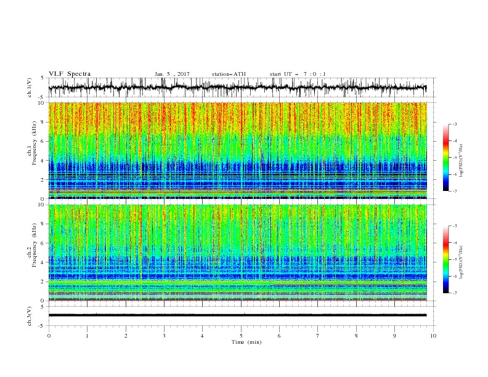Screen dimensions: 488x377
Task: Click the "ch.1(V)" vertical axis label
Action: [x=30, y=87]
